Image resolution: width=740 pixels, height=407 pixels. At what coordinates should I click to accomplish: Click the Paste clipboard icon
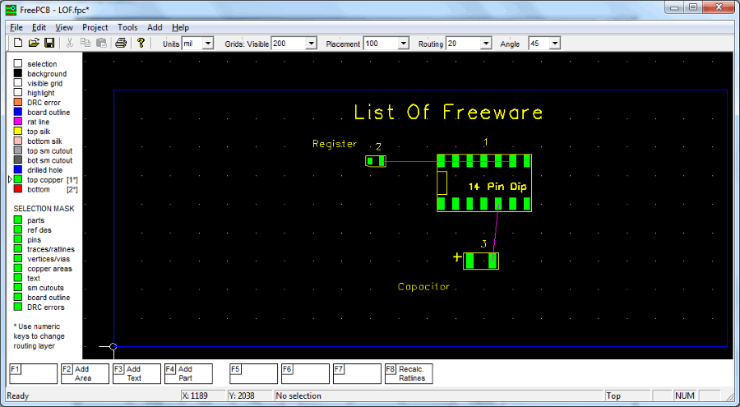[x=101, y=43]
